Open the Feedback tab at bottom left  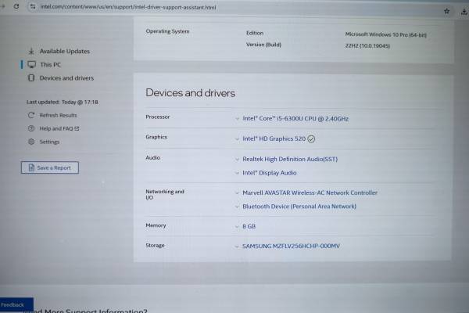13,304
